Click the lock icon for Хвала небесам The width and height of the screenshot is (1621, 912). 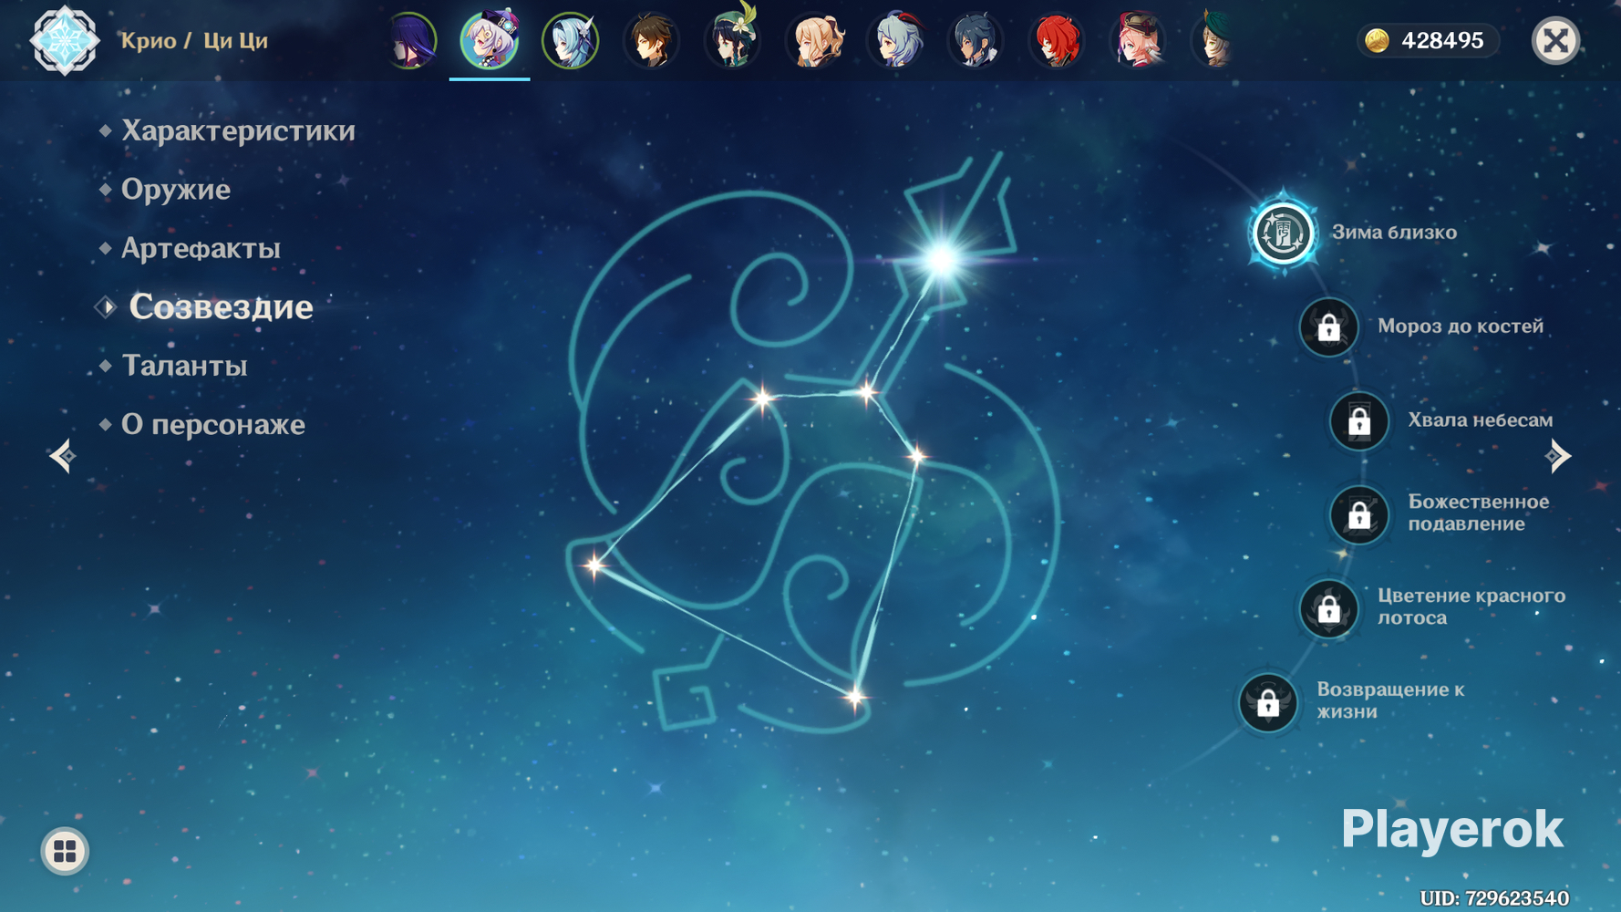1359,420
